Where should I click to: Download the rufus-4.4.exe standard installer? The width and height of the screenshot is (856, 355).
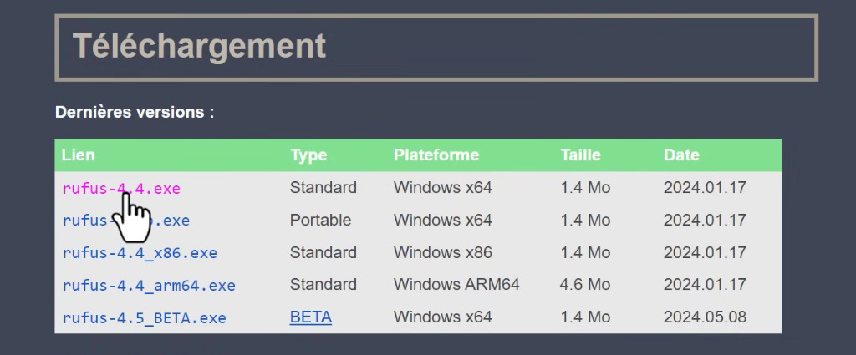click(x=121, y=189)
